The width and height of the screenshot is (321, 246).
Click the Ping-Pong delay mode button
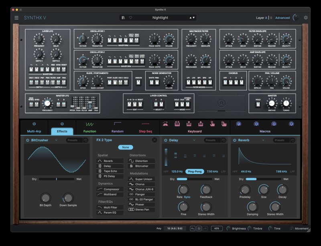pyautogui.click(x=195, y=171)
